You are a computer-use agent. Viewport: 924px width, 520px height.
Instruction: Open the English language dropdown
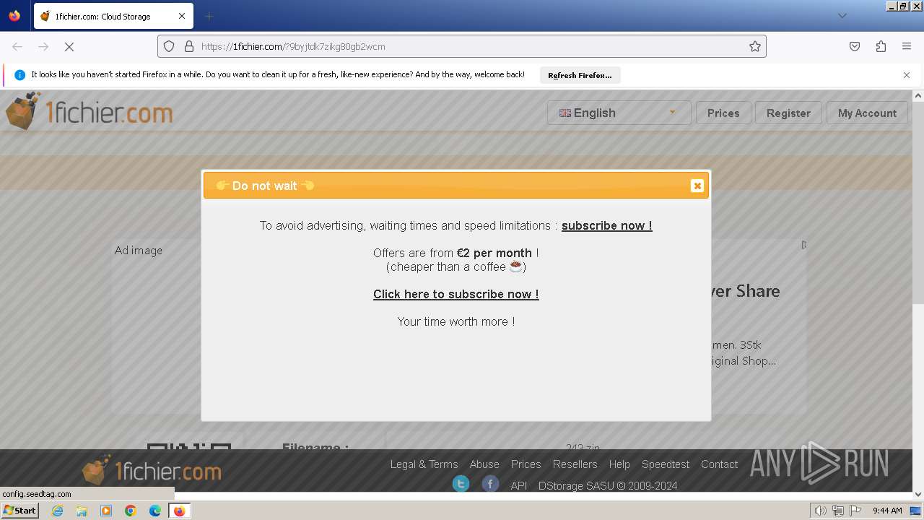[619, 113]
